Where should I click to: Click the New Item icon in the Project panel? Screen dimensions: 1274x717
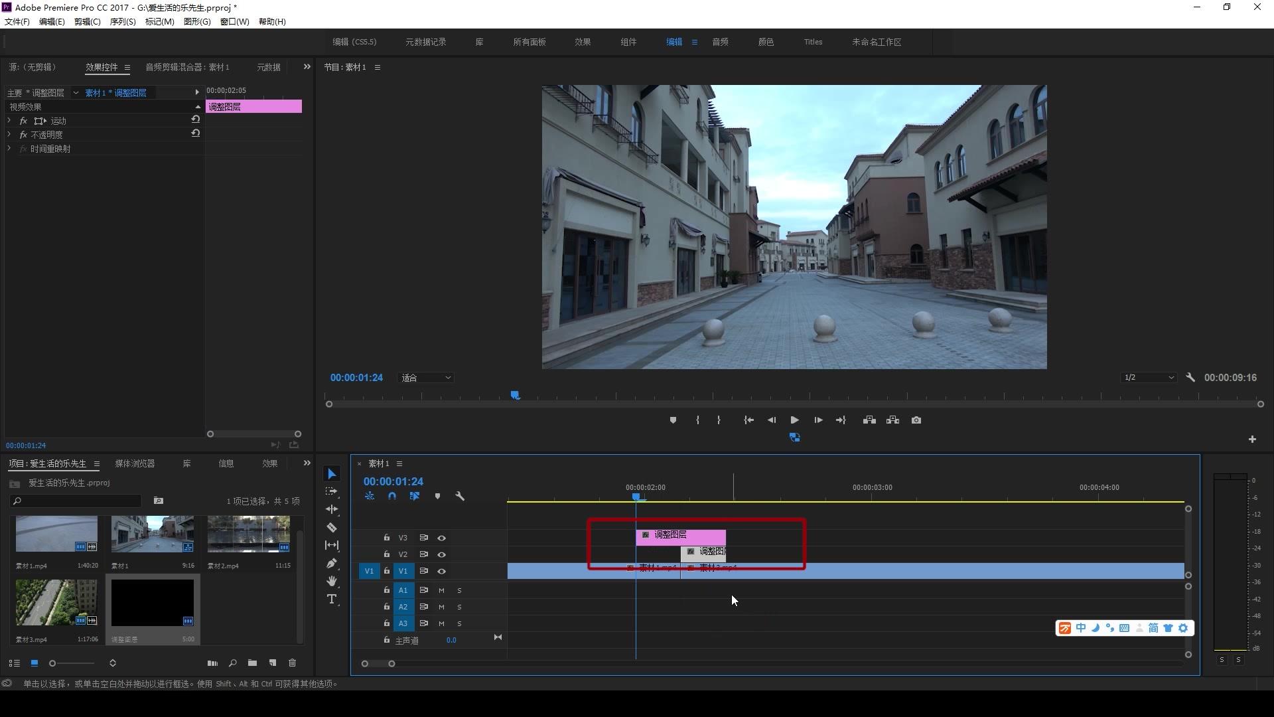click(x=272, y=663)
